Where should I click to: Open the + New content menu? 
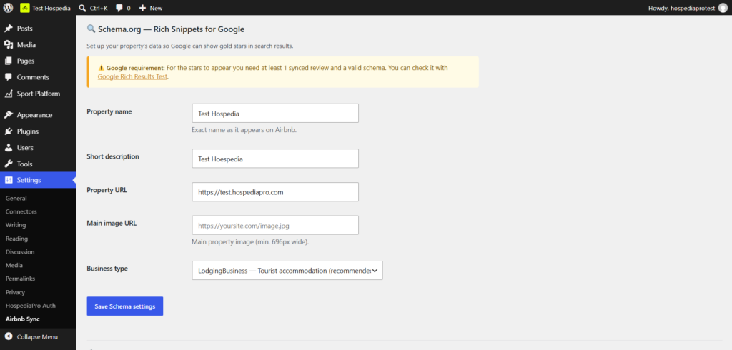(x=151, y=8)
